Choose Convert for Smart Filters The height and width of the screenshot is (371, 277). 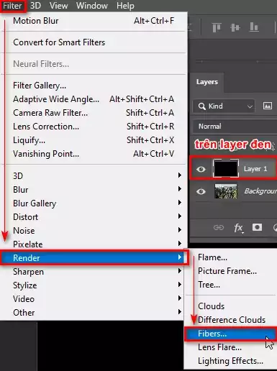pos(94,42)
